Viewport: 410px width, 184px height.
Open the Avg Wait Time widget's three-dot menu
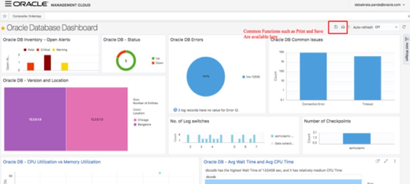click(x=395, y=161)
